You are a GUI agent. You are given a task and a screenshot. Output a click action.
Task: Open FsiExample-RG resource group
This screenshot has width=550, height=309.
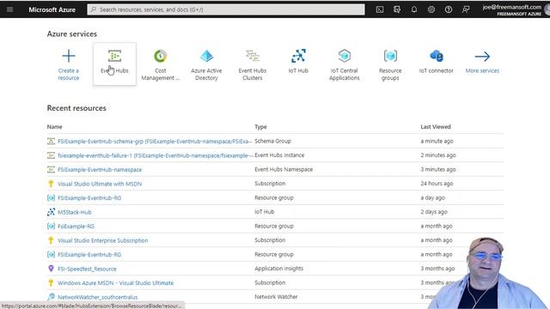coord(76,227)
